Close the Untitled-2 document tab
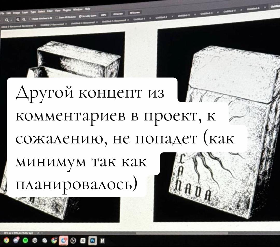Screen dimensions: 280x247 173,17
